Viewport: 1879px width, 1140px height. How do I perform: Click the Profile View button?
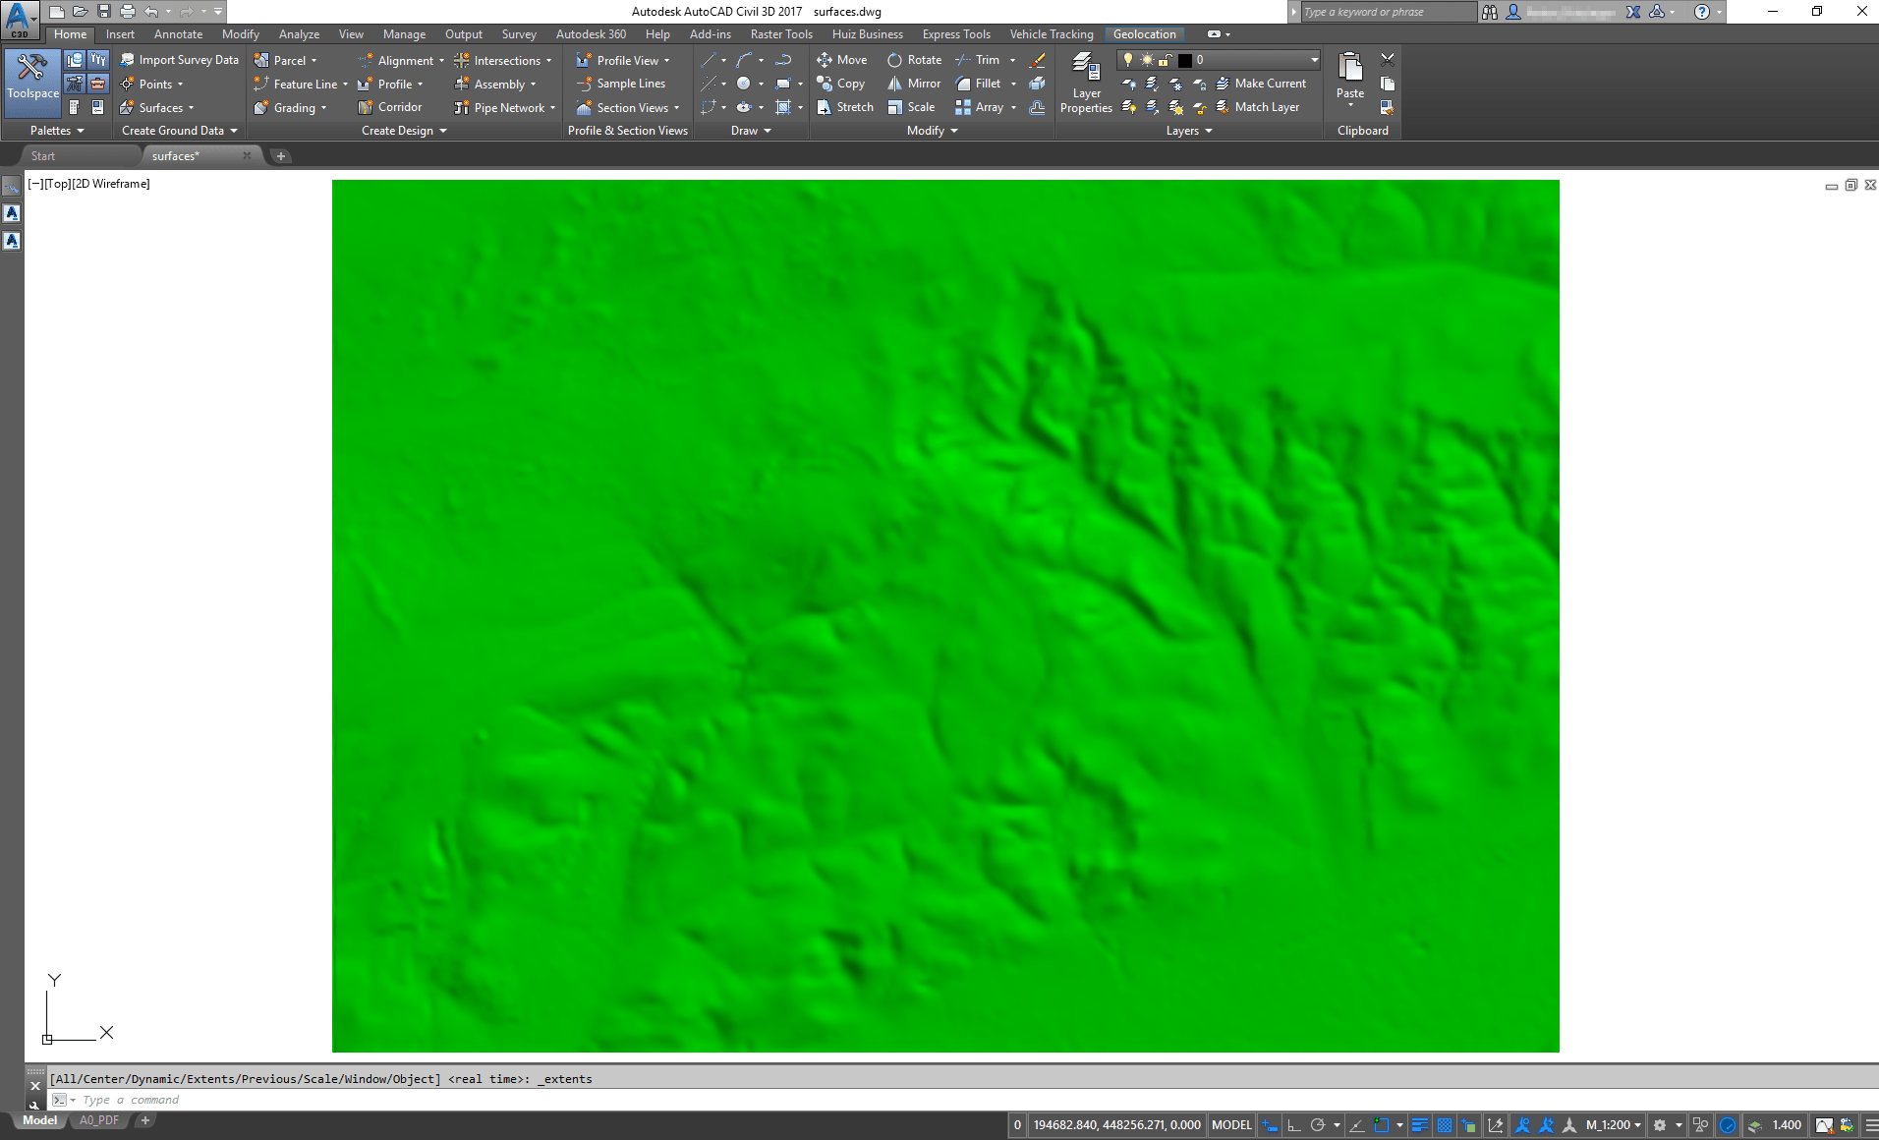(x=623, y=60)
